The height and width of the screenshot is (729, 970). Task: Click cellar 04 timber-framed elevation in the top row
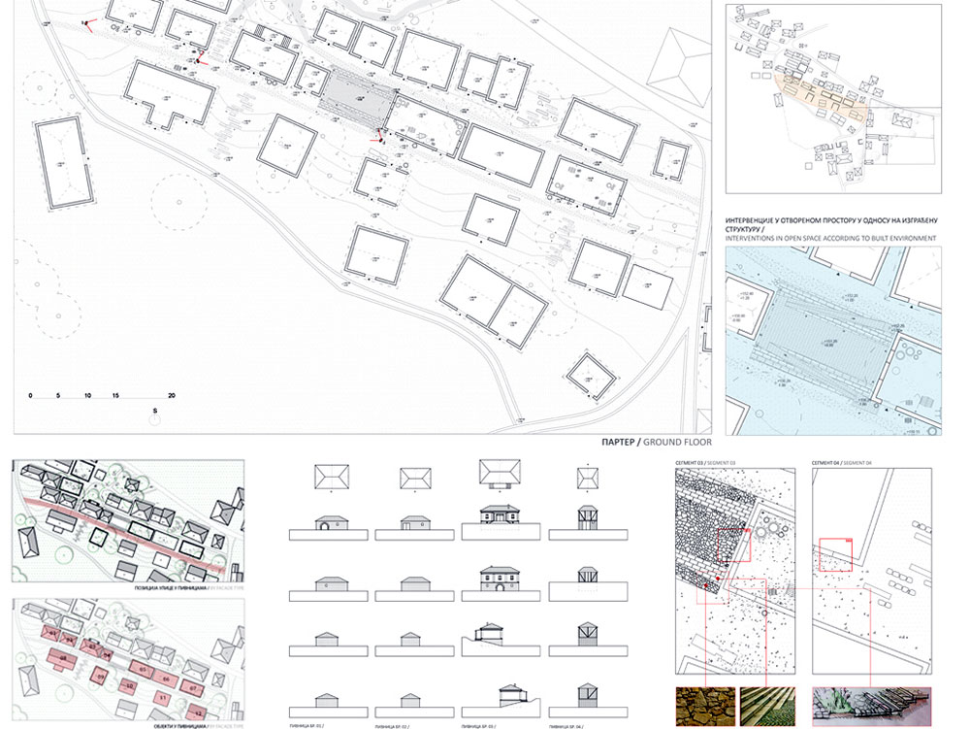[x=588, y=518]
